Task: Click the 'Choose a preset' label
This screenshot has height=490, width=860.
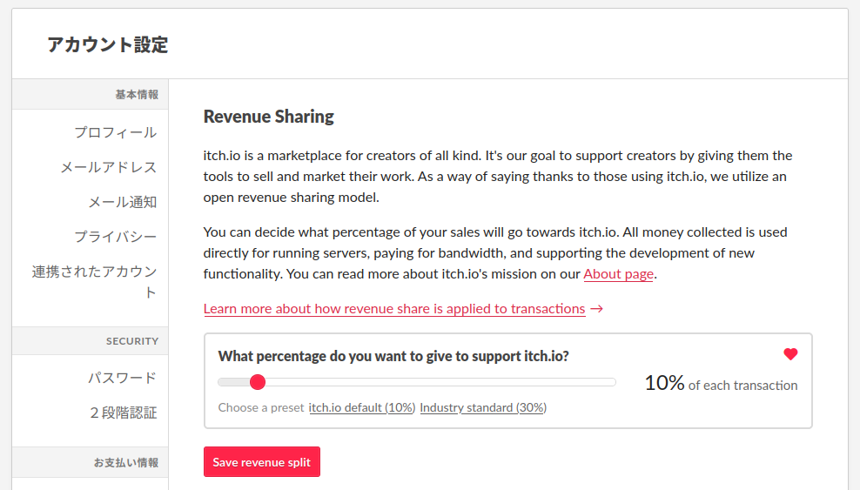Action: click(261, 408)
